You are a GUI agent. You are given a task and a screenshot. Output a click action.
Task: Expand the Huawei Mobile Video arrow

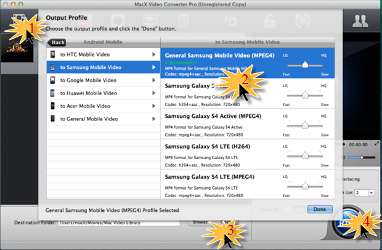[x=154, y=93]
